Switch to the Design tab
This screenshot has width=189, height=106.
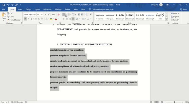click(x=28, y=9)
